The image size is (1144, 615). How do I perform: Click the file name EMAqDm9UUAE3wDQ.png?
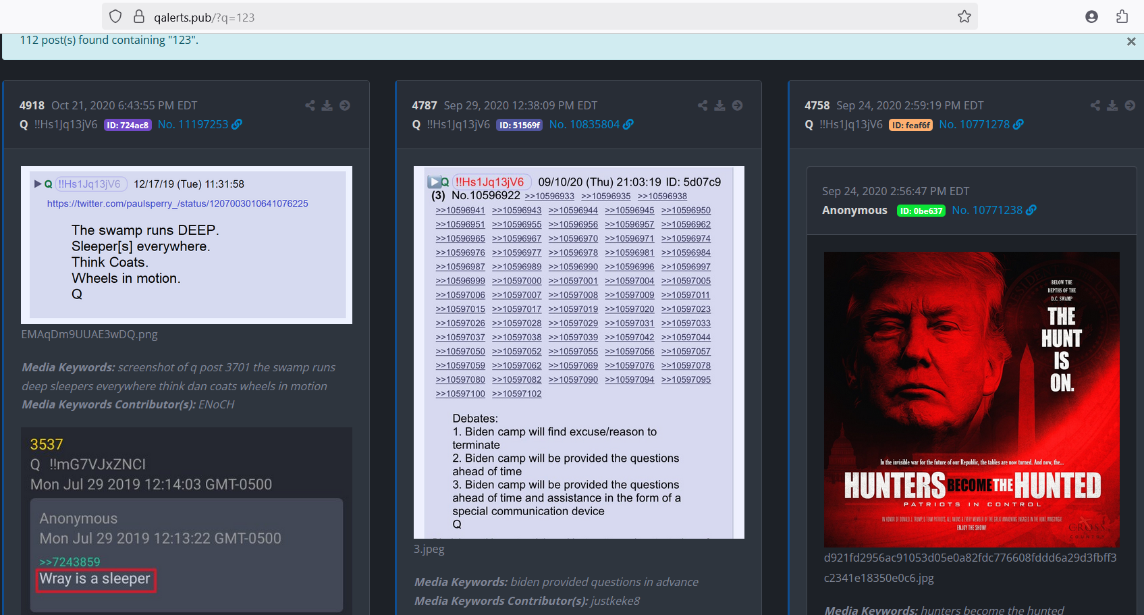coord(89,334)
